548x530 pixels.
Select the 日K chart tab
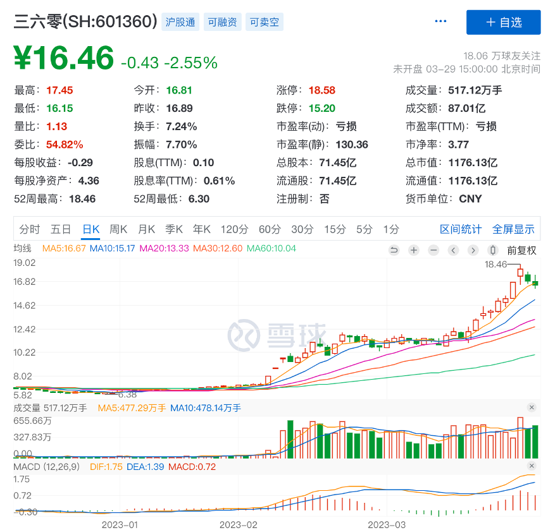(x=91, y=229)
